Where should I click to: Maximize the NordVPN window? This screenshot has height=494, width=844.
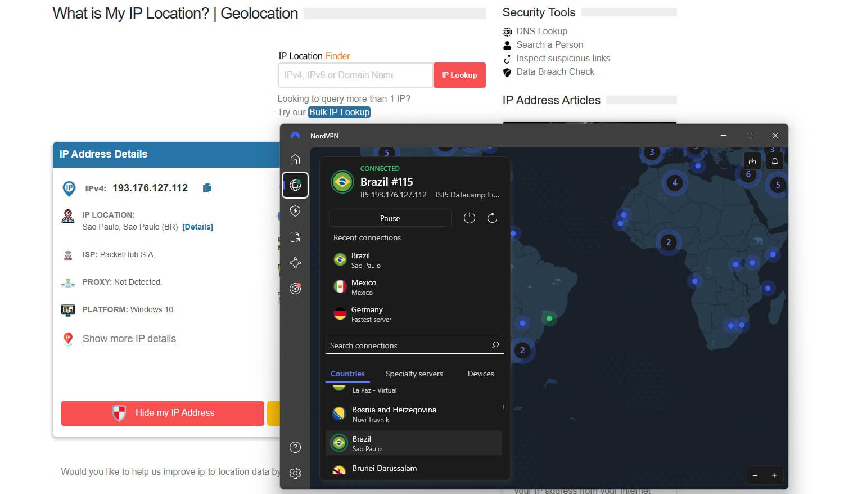pyautogui.click(x=750, y=136)
